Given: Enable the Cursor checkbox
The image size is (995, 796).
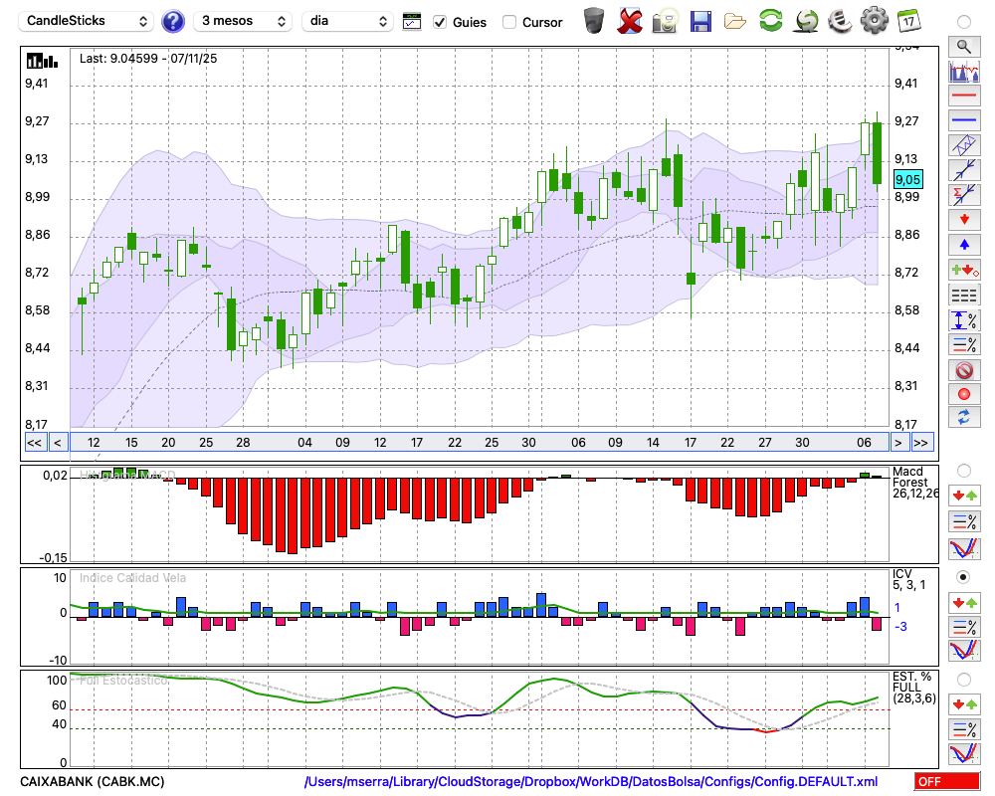Looking at the screenshot, I should click(x=508, y=22).
